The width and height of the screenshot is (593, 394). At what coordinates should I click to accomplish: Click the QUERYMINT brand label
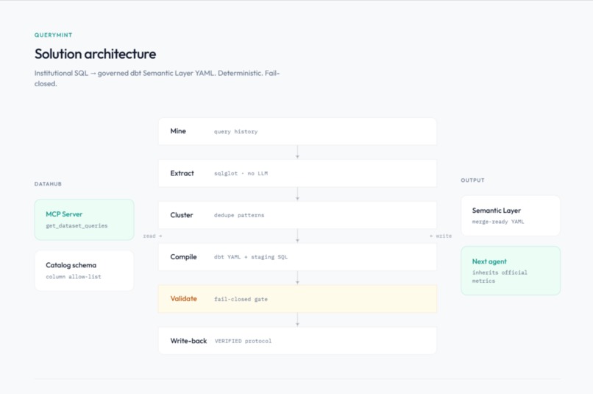coord(53,35)
